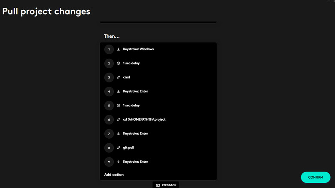Click clock icon on step 5 delay
Screen dimensions: 335x188
(119, 106)
